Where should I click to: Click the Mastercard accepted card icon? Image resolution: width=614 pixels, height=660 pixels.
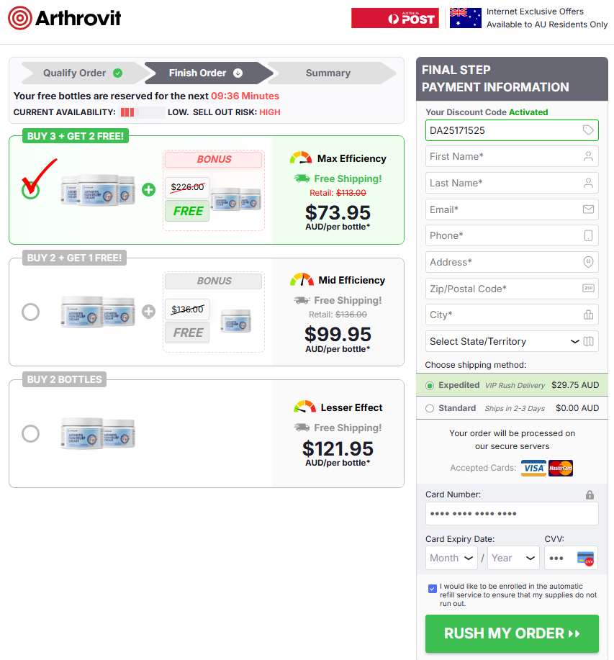(561, 468)
